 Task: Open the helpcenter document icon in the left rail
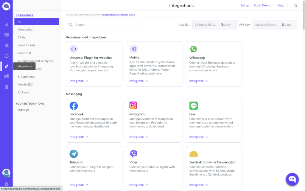click(x=6, y=87)
